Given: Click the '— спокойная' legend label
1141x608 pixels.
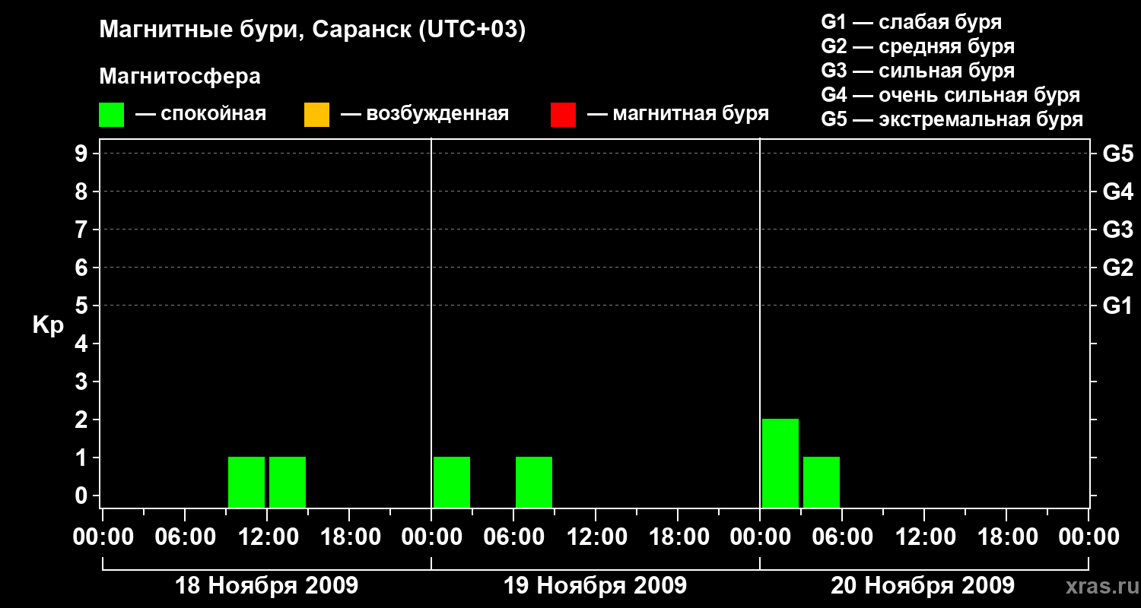Looking at the screenshot, I should pos(201,114).
